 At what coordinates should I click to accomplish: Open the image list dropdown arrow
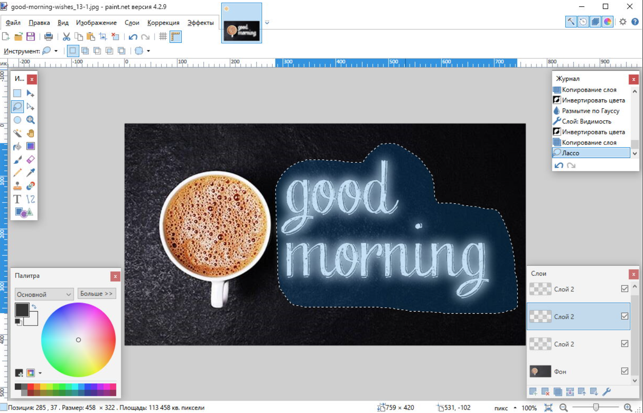[267, 23]
